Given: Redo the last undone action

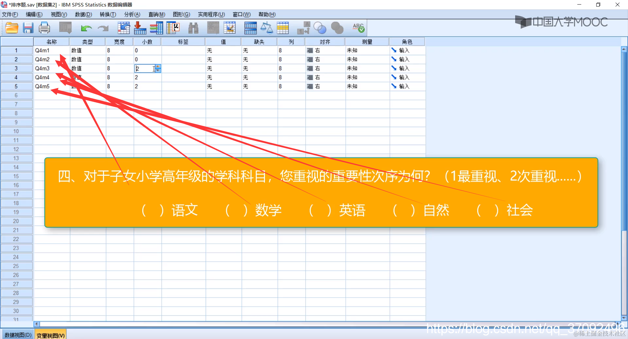Looking at the screenshot, I should tap(103, 28).
